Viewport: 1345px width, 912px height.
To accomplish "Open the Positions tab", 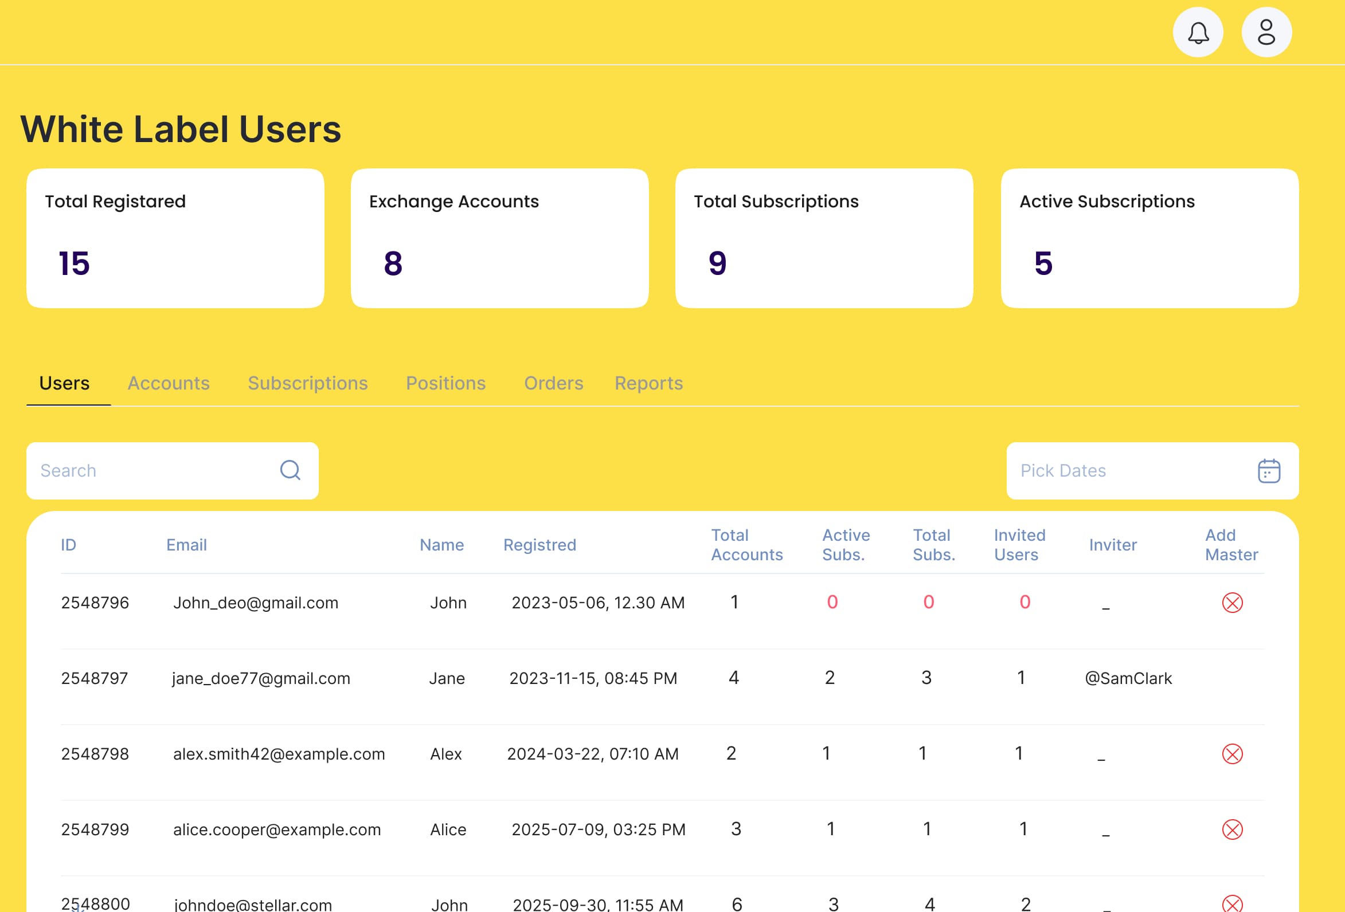I will (x=445, y=383).
